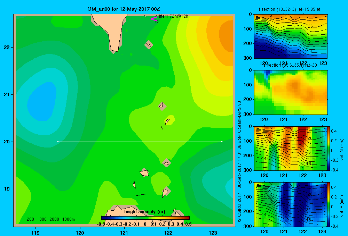Click the vel. N color scale bar
Screen dimensions: 348x236
click(329, 148)
